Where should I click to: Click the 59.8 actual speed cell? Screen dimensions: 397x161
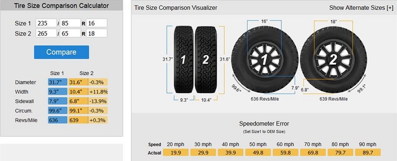click(x=285, y=152)
